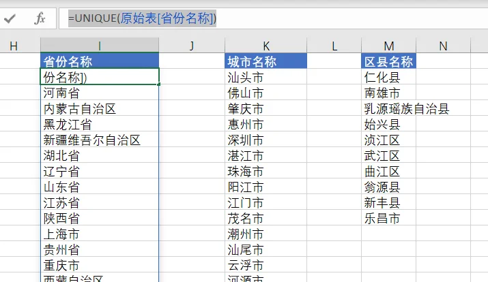488x282 pixels.
Task: Select cell 浈江区
Action: click(389, 139)
